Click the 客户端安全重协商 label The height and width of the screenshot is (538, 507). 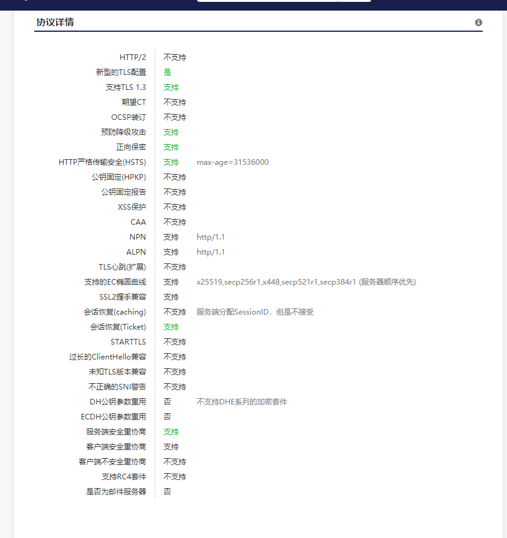click(116, 447)
